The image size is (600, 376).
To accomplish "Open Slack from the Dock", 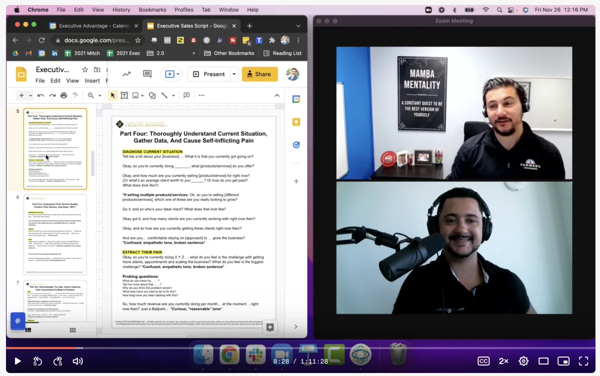I will (x=256, y=354).
